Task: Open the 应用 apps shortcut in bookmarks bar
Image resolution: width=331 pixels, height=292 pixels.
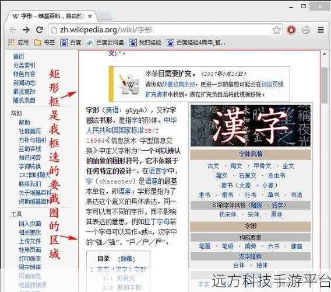Action: tap(19, 43)
